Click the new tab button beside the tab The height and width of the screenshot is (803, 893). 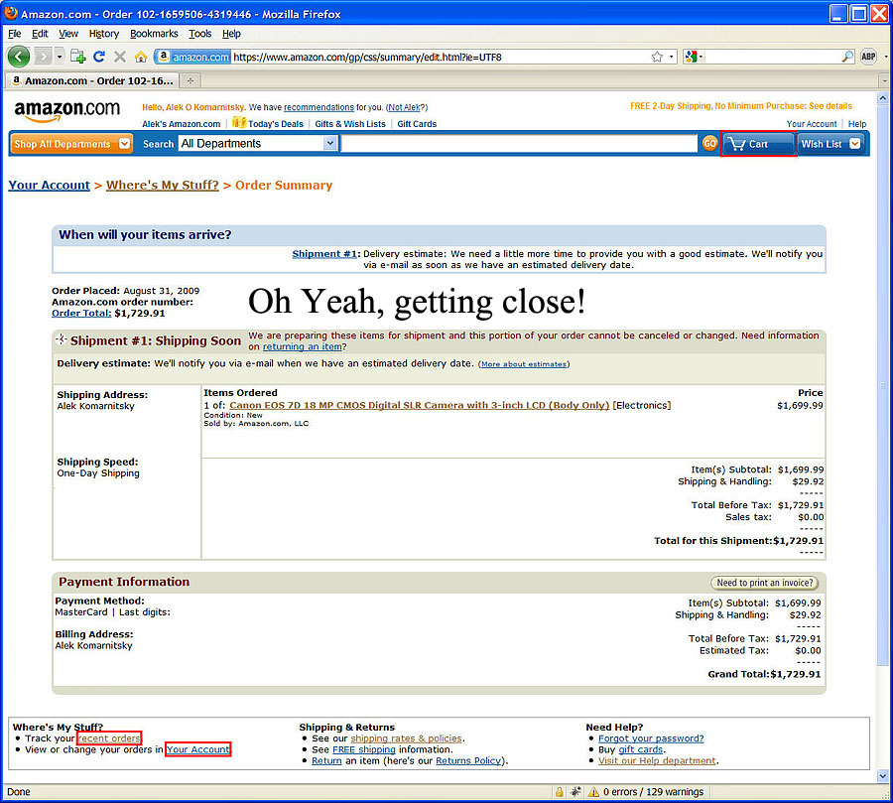(x=191, y=81)
